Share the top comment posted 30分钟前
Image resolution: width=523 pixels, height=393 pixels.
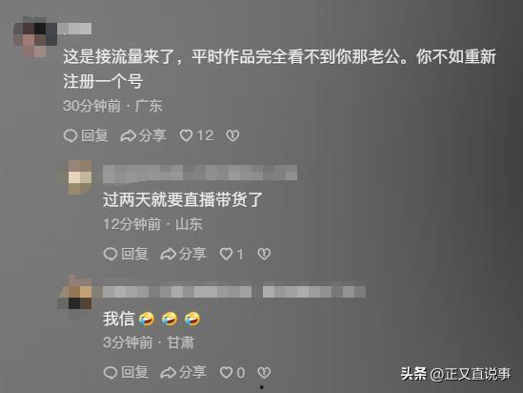pyautogui.click(x=143, y=135)
